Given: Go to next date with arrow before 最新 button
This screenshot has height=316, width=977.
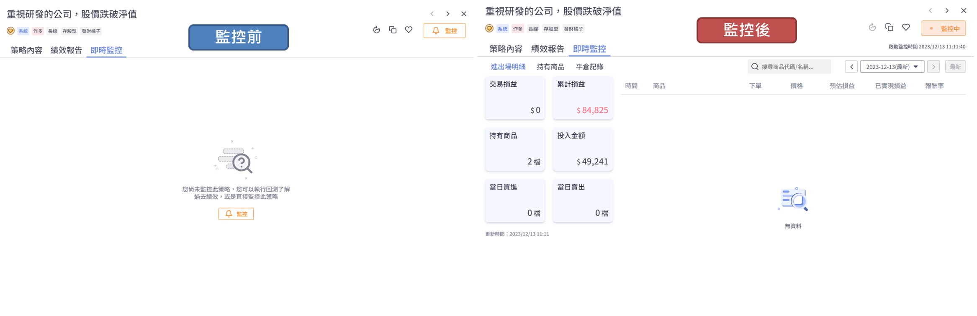Looking at the screenshot, I should tap(933, 67).
